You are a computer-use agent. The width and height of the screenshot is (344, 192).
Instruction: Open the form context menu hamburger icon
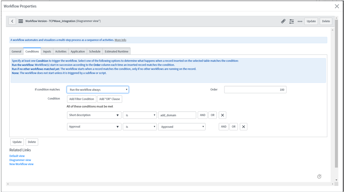(20, 21)
